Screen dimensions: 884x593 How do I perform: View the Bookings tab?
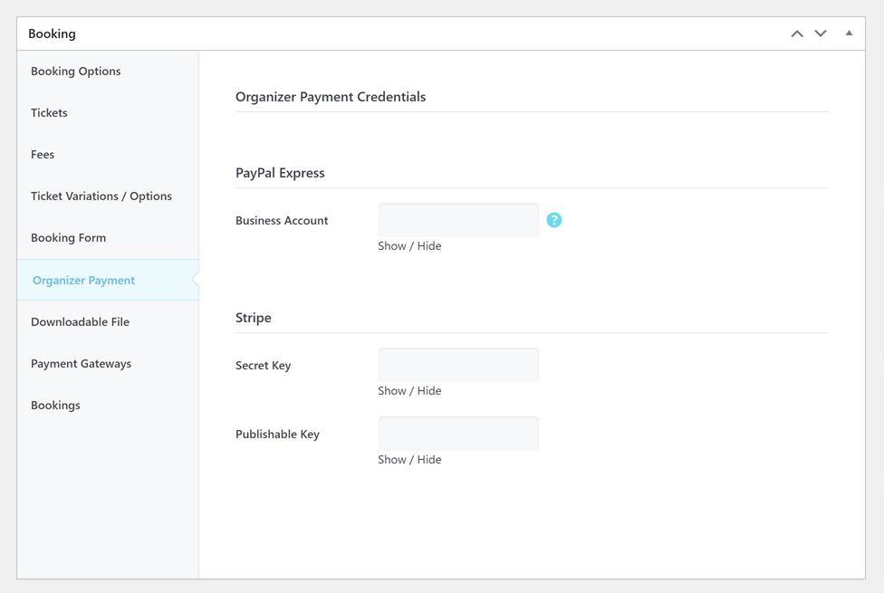(x=55, y=405)
